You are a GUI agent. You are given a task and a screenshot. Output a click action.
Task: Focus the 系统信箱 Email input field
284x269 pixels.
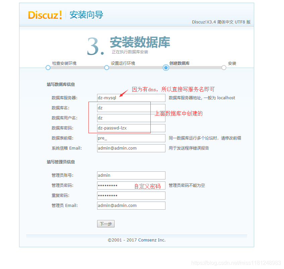tap(131, 148)
